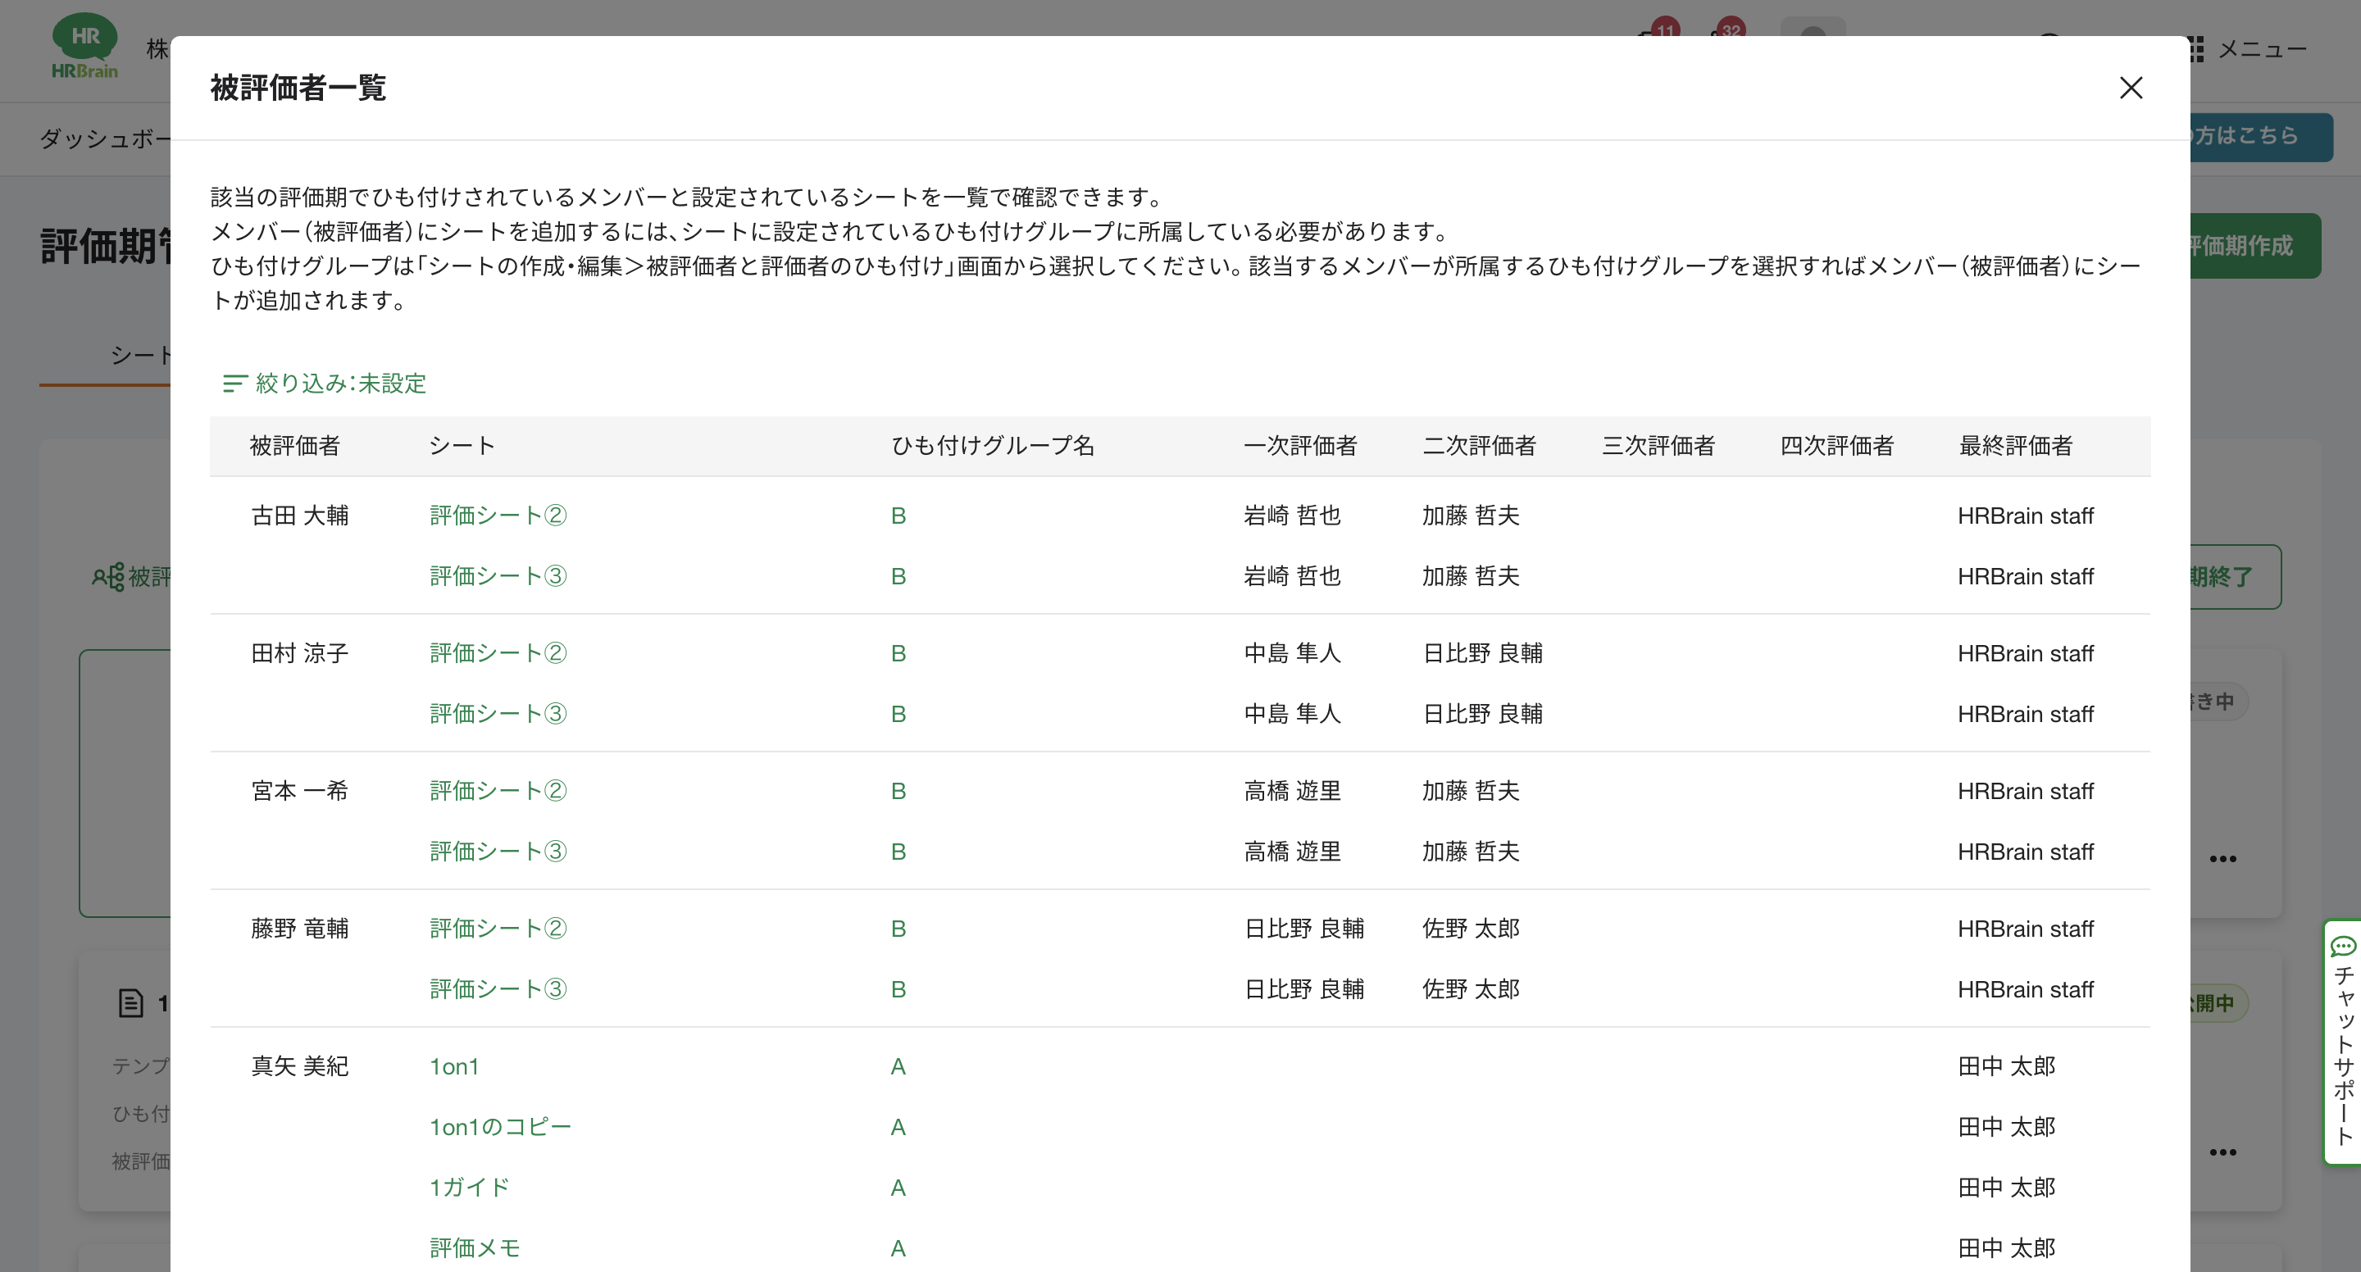Screen dimensions: 2361x1272
Task: Open 評価シート② for 藤野 竜輔
Action: pyautogui.click(x=498, y=929)
